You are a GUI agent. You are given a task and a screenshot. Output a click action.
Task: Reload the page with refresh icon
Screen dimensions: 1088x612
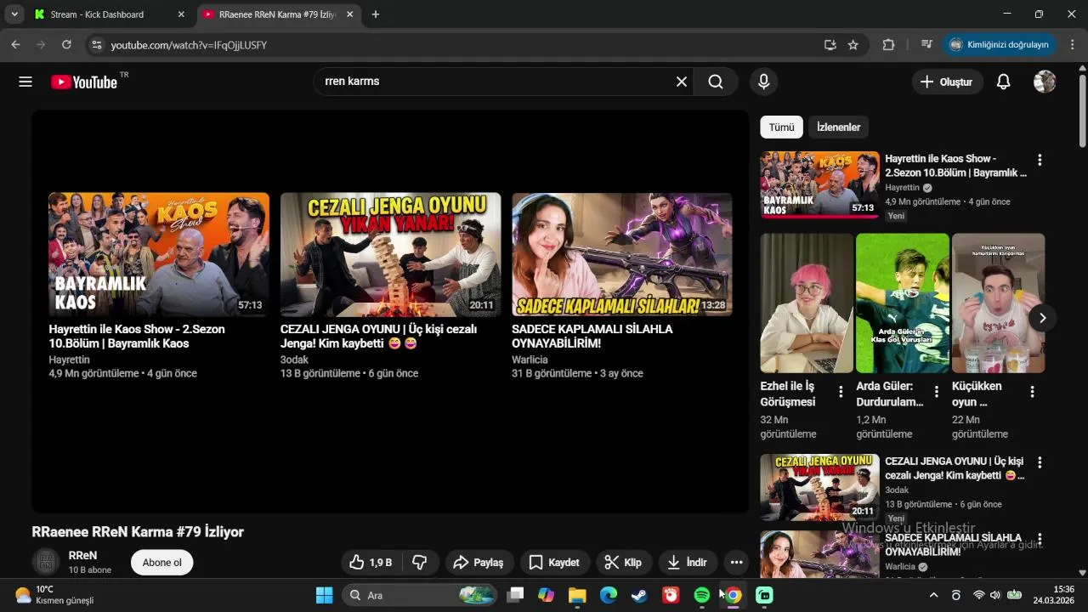tap(66, 45)
